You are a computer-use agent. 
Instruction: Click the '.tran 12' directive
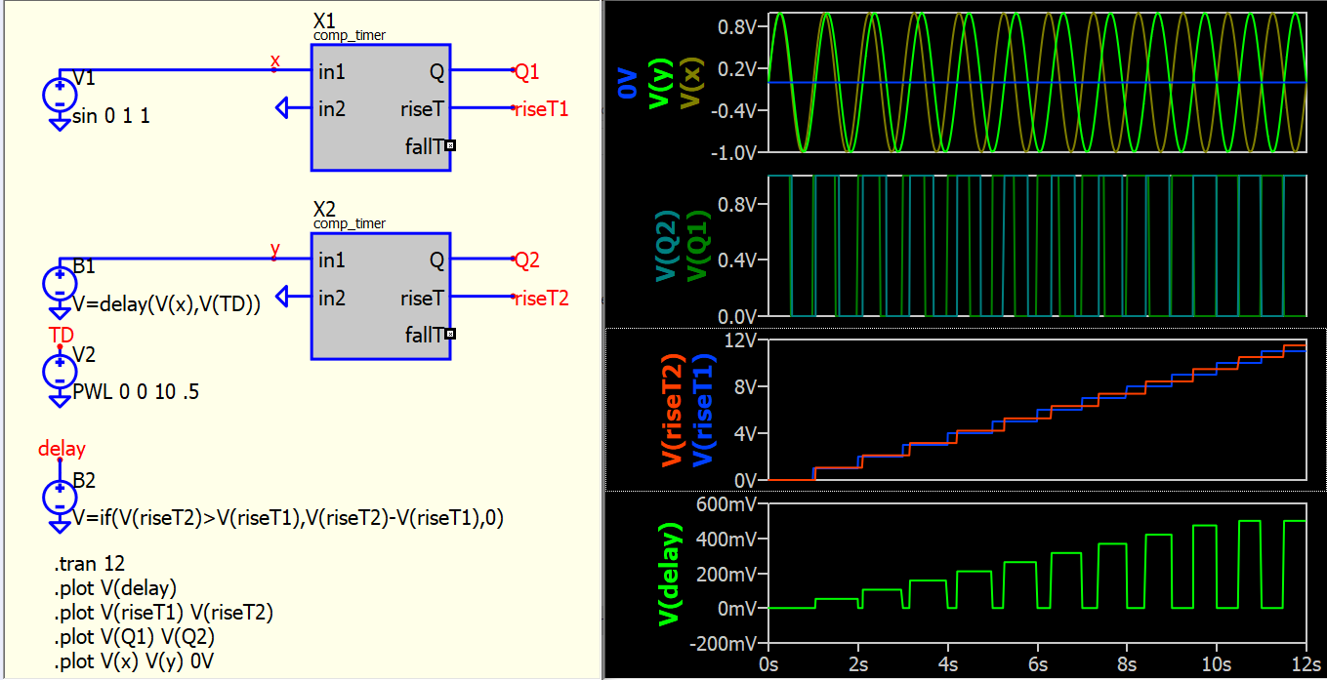click(x=90, y=564)
